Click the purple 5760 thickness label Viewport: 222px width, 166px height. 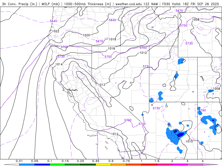(202, 110)
